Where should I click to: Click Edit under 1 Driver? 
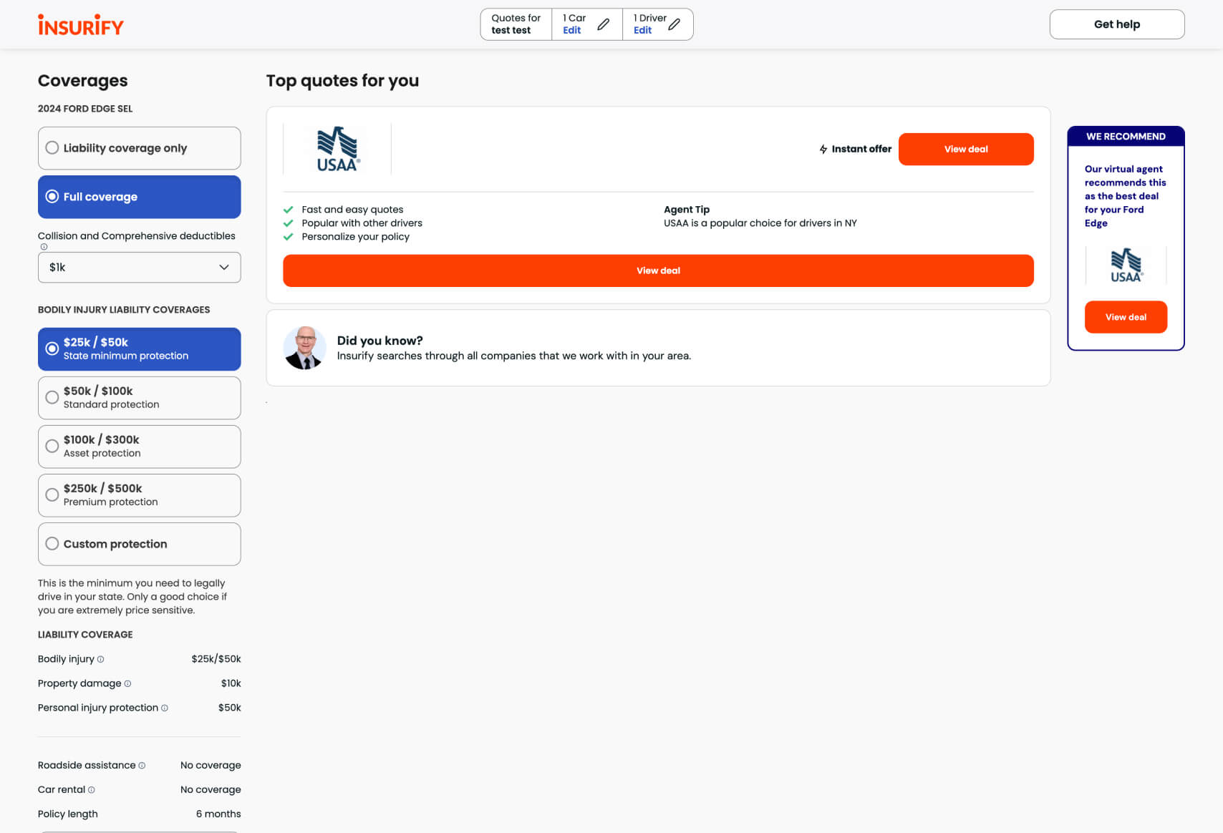(x=642, y=30)
